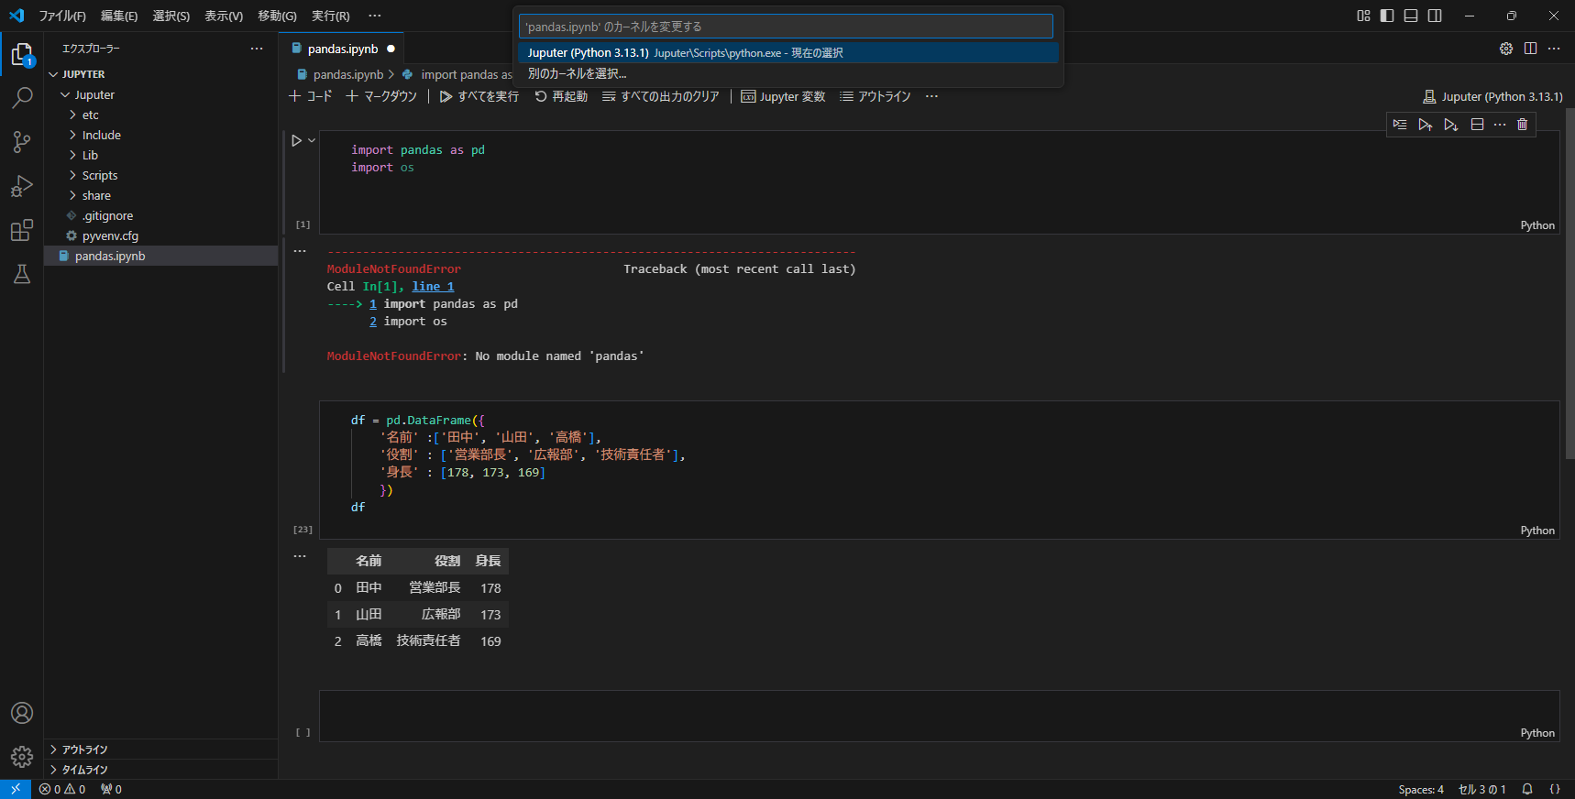Select the pandas.ipynb editor tab
The image size is (1575, 799).
pyautogui.click(x=342, y=49)
